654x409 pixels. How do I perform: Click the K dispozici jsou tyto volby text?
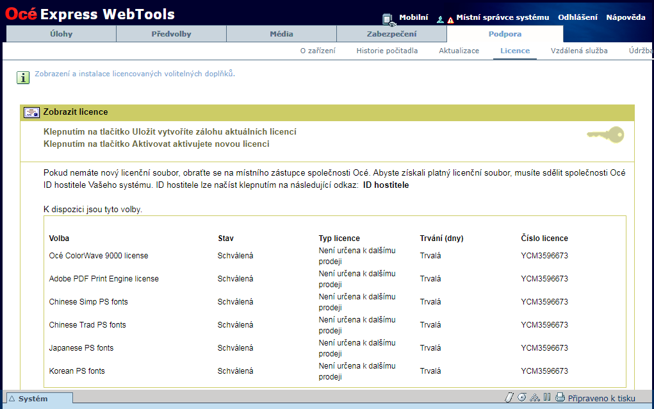(93, 209)
